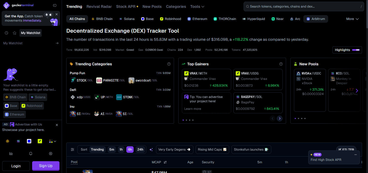Follow the Learn more advertise link
Image resolution: width=368 pixels, height=173 pixels.
pos(193,109)
